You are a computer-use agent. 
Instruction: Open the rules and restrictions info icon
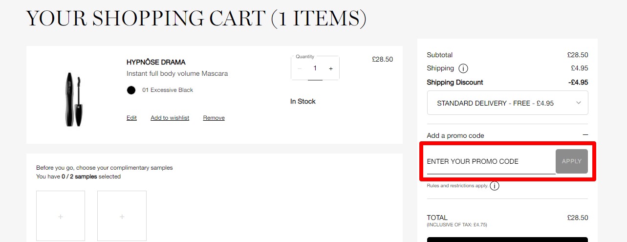(495, 186)
